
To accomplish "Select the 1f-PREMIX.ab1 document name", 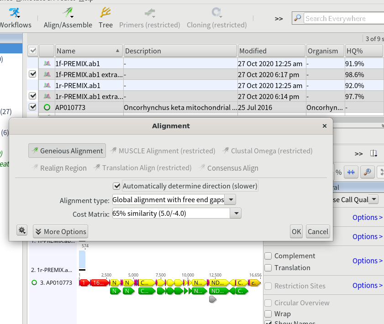I will (x=78, y=63).
